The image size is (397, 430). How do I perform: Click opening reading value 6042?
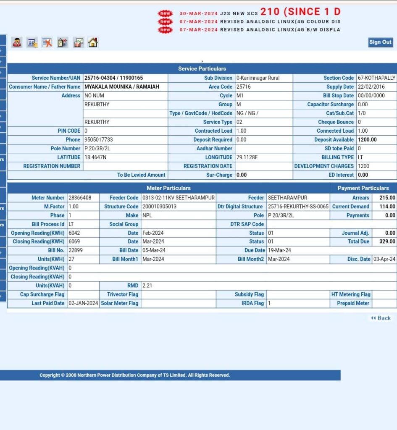[x=74, y=233]
